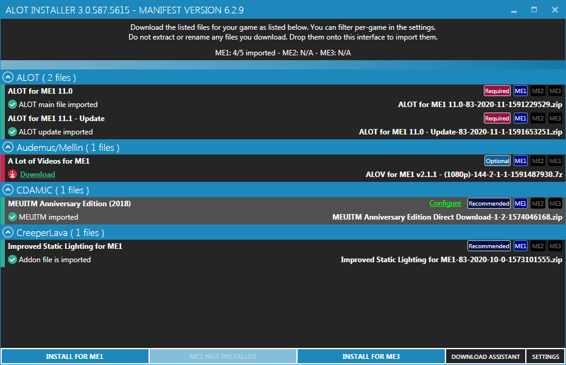The width and height of the screenshot is (566, 365).
Task: Click ME3 badge on ALOT 11.1 Update row
Action: pos(555,118)
